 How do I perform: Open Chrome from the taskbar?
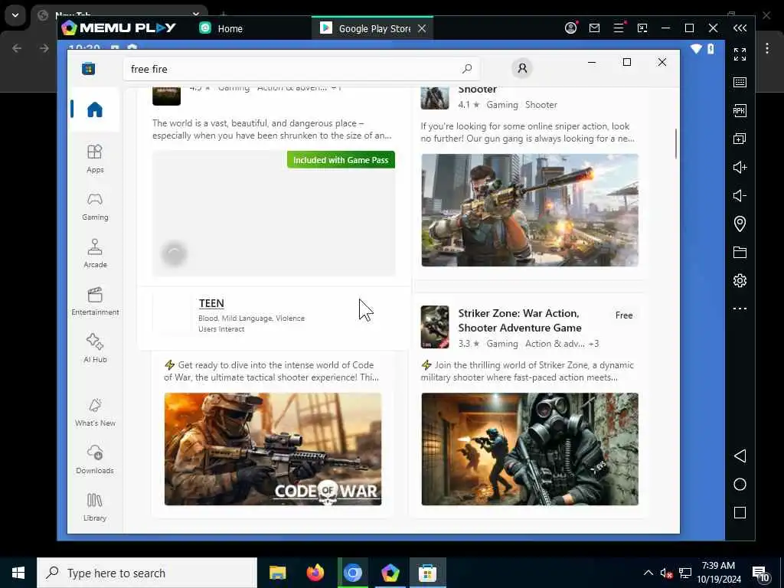(352, 573)
